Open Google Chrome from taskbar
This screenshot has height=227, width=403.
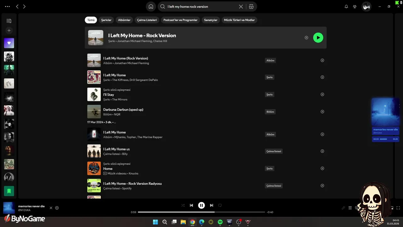pos(192,222)
